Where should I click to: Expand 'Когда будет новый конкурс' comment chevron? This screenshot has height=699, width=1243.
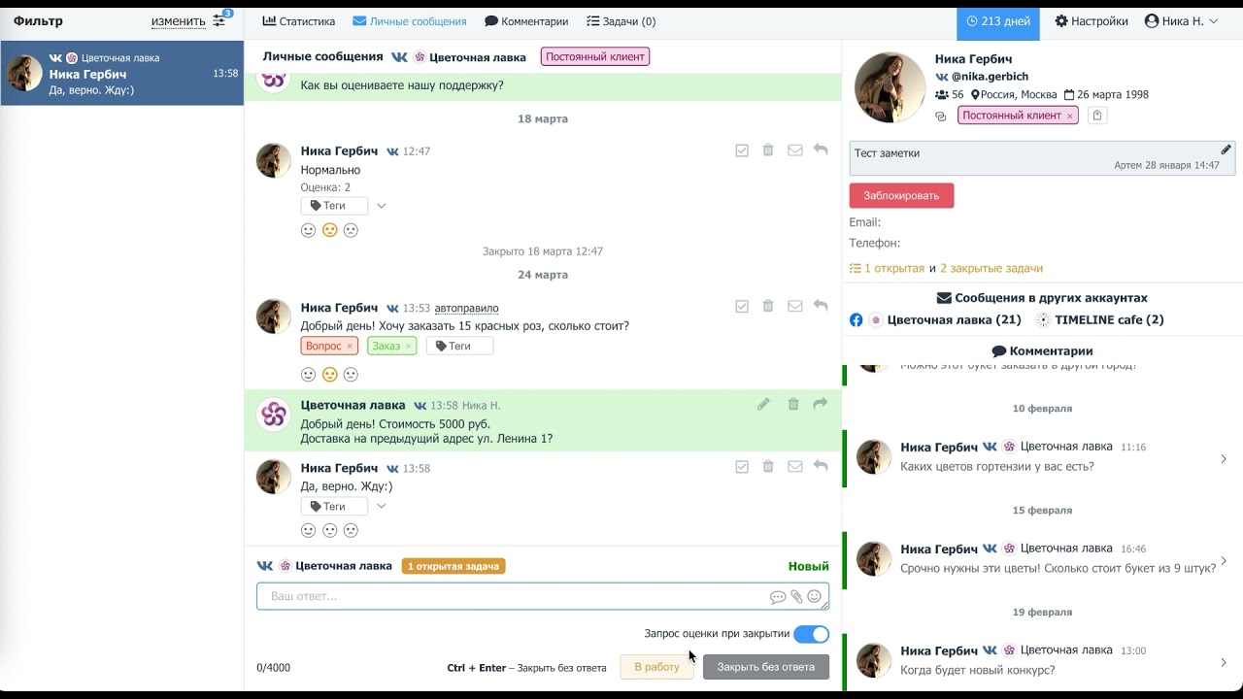click(1224, 663)
